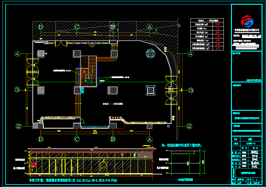Select grid bubble A at top of plan
The height and width of the screenshot is (187, 266).
click(149, 27)
